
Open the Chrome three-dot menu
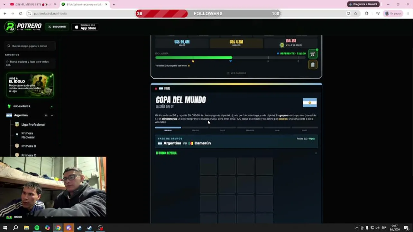[408, 14]
